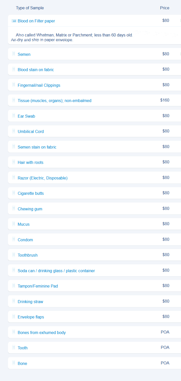181x381 pixels.
Task: Expand the Fingernail/nail Clippings row
Action: pos(39,85)
